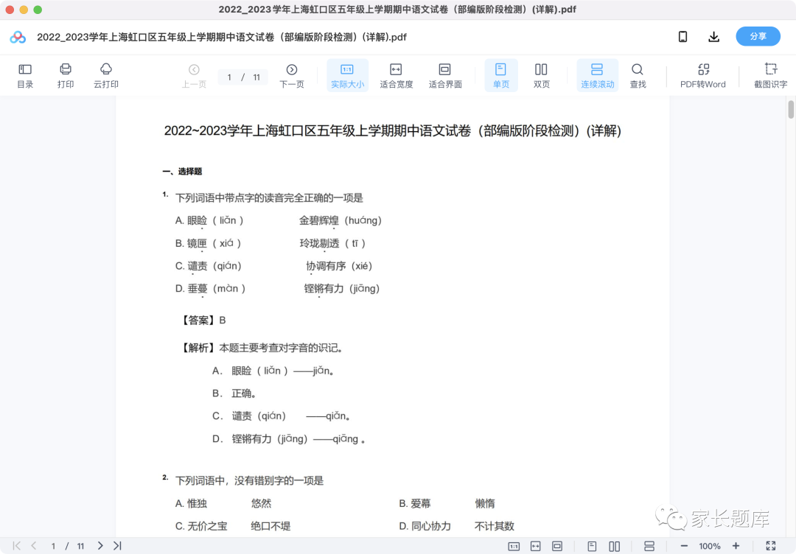Click option A 眼睑 in question 1
The height and width of the screenshot is (554, 796).
click(209, 221)
